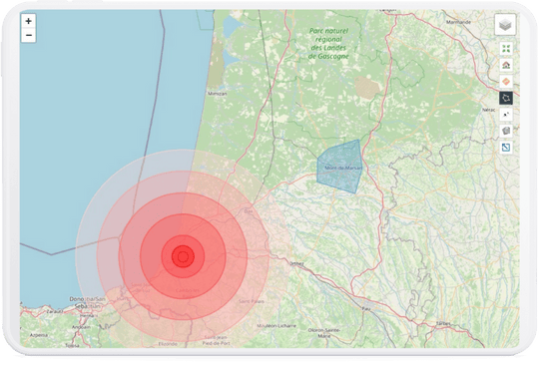Click the blue square arrow icon
The height and width of the screenshot is (365, 539).
tap(506, 148)
